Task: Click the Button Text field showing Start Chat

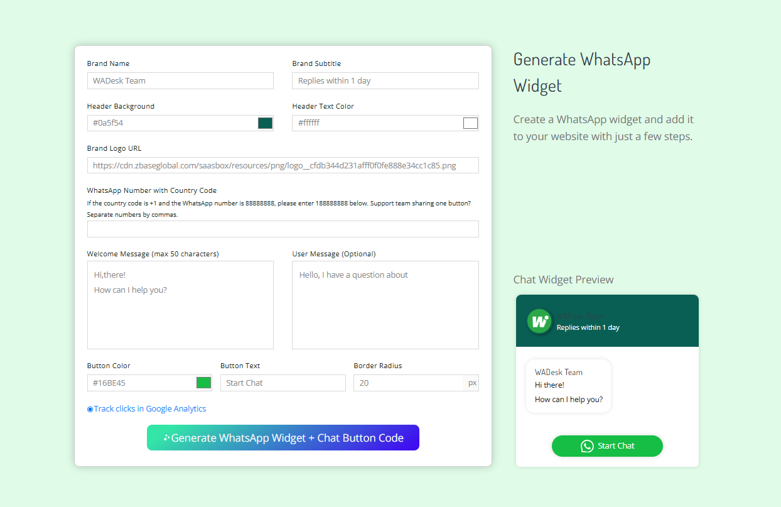Action: [x=283, y=383]
